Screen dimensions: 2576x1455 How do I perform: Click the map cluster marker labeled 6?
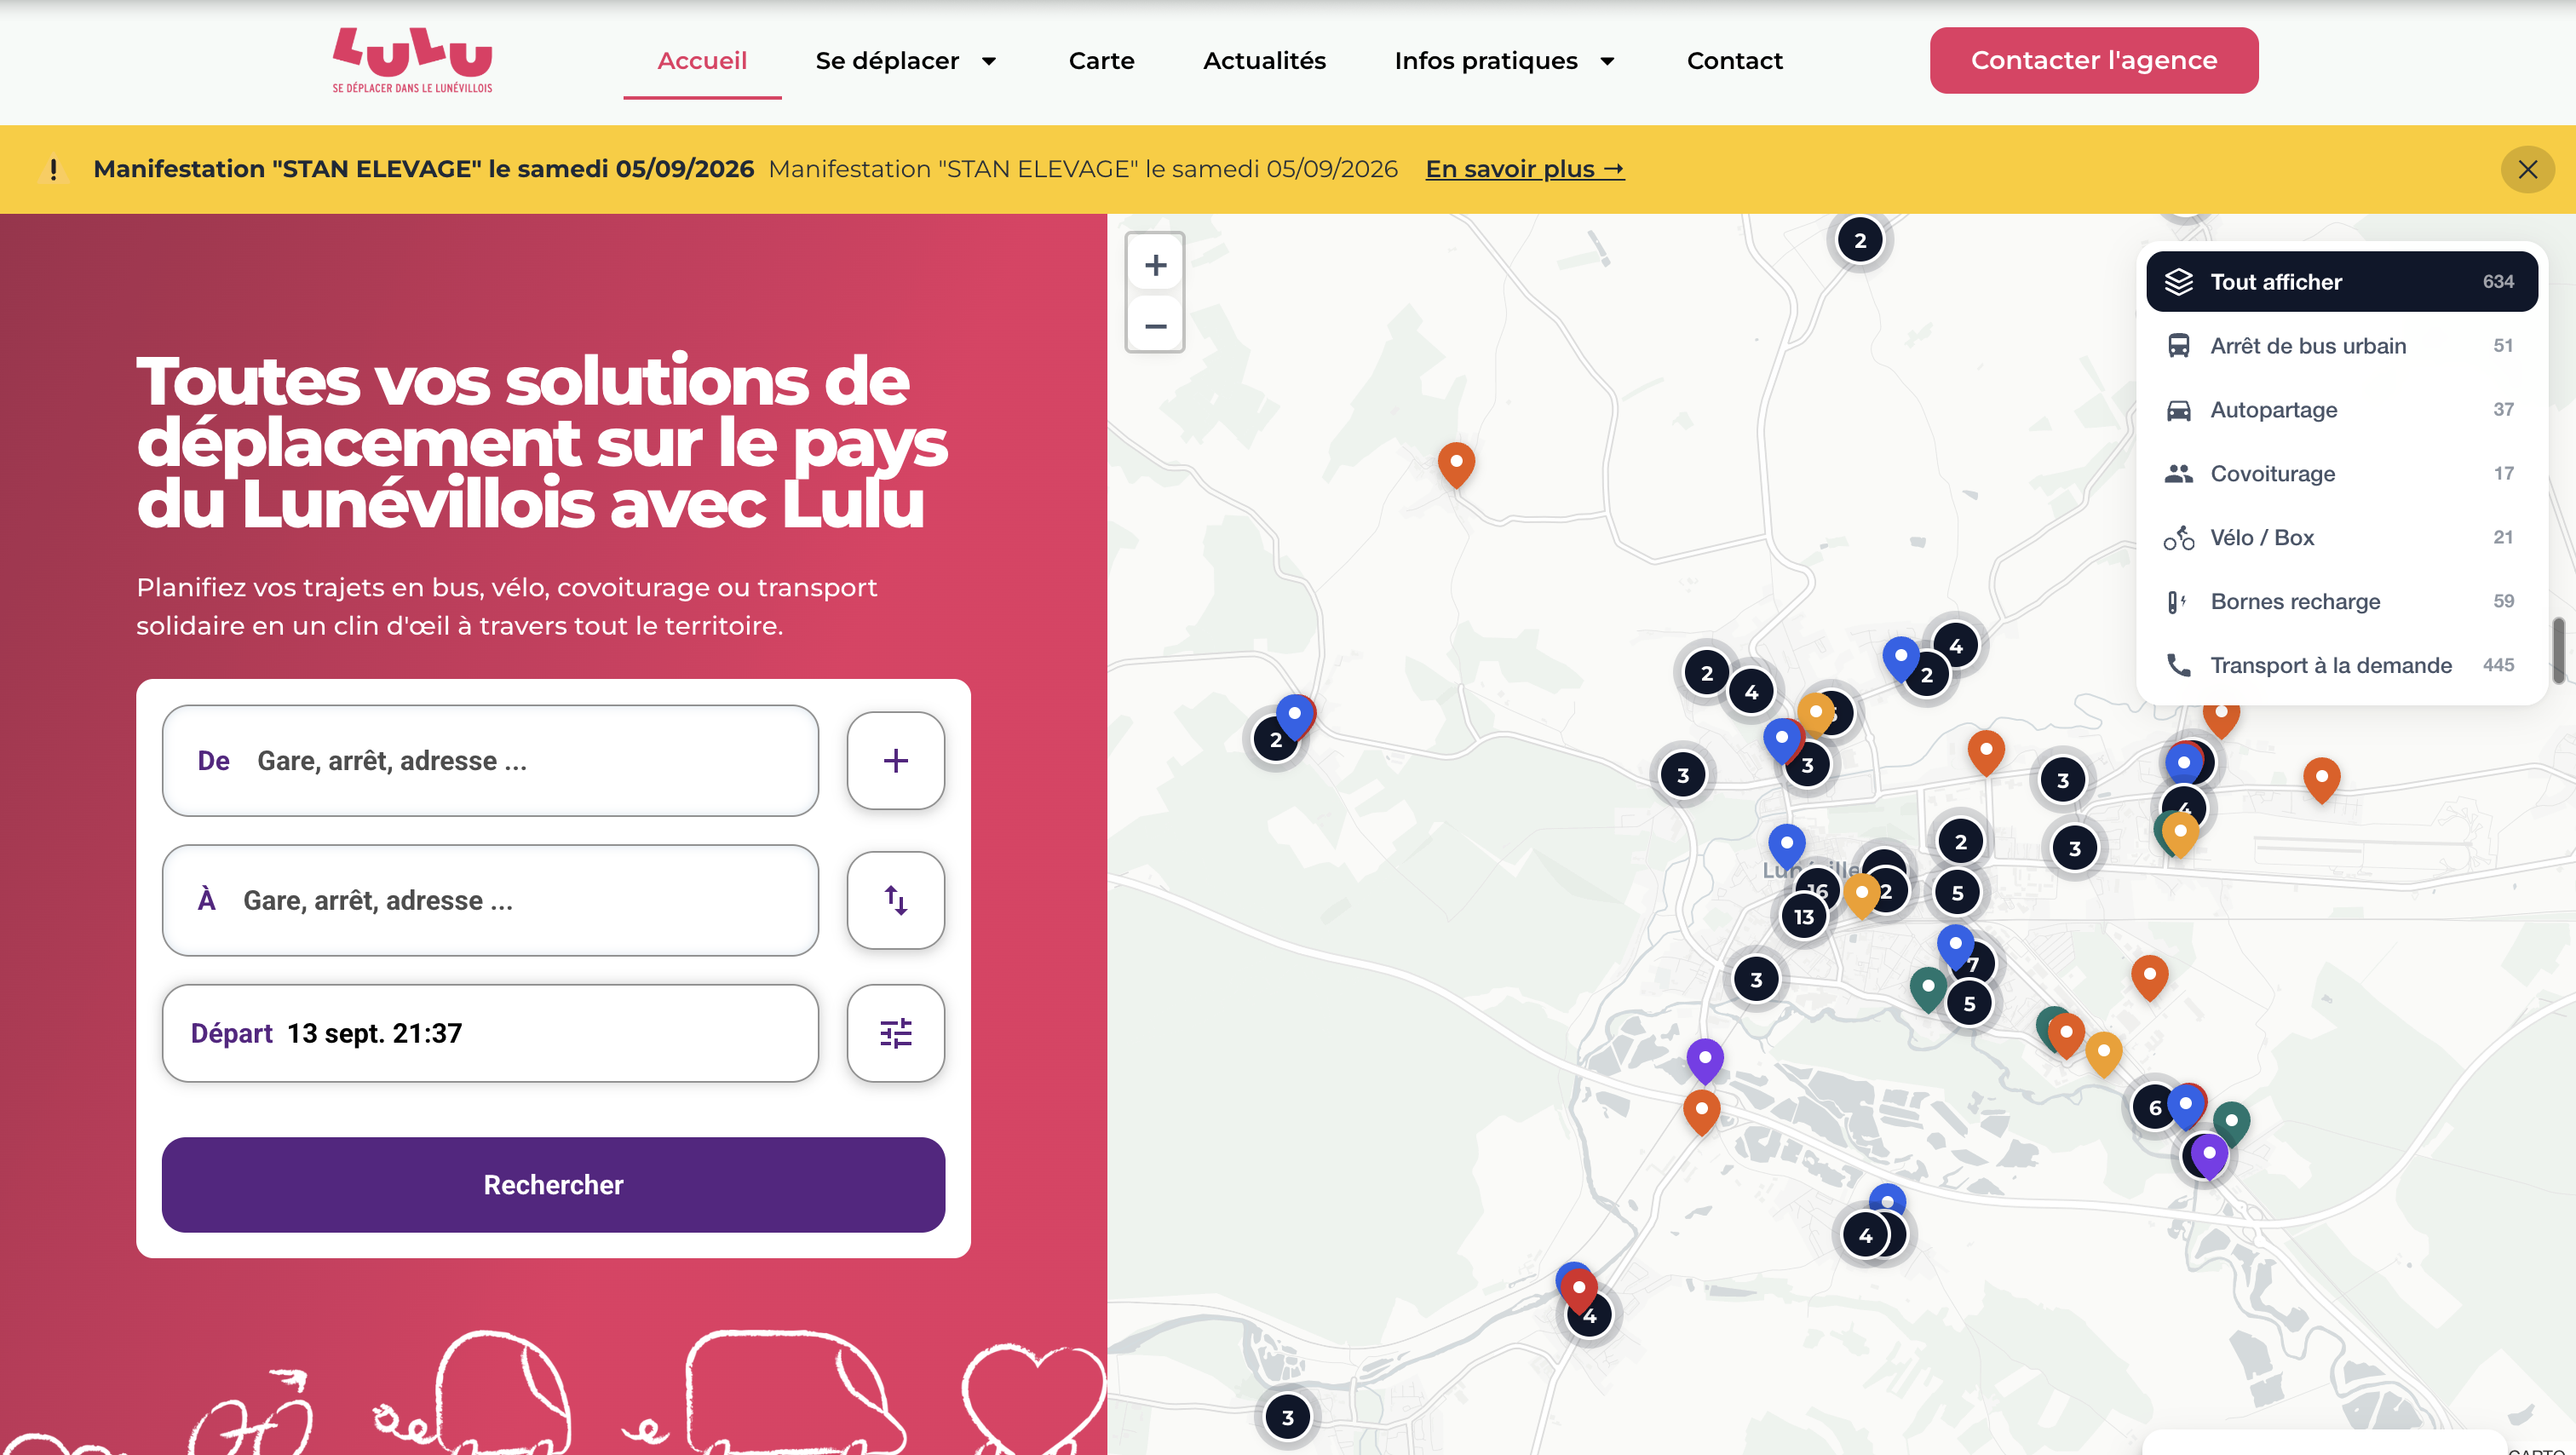point(2154,1107)
